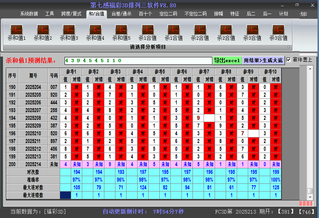The height and width of the screenshot is (218, 319).
Task: Switch to the 跨度/复式 tab
Action: coord(71,14)
